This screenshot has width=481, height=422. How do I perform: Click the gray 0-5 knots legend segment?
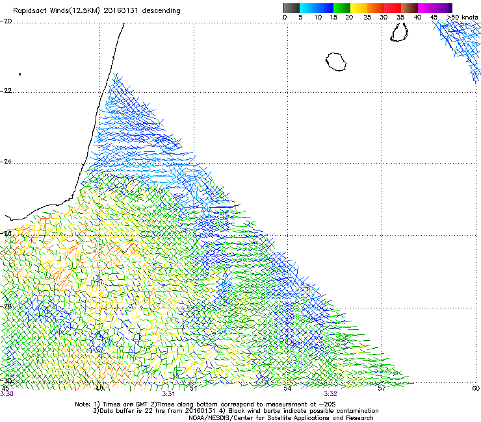(291, 8)
